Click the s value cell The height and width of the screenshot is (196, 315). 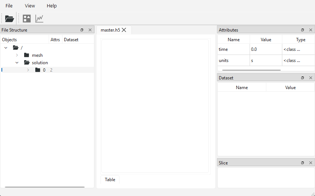coord(266,60)
